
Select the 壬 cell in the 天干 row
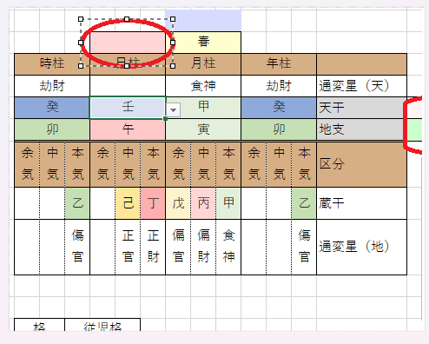pos(128,108)
